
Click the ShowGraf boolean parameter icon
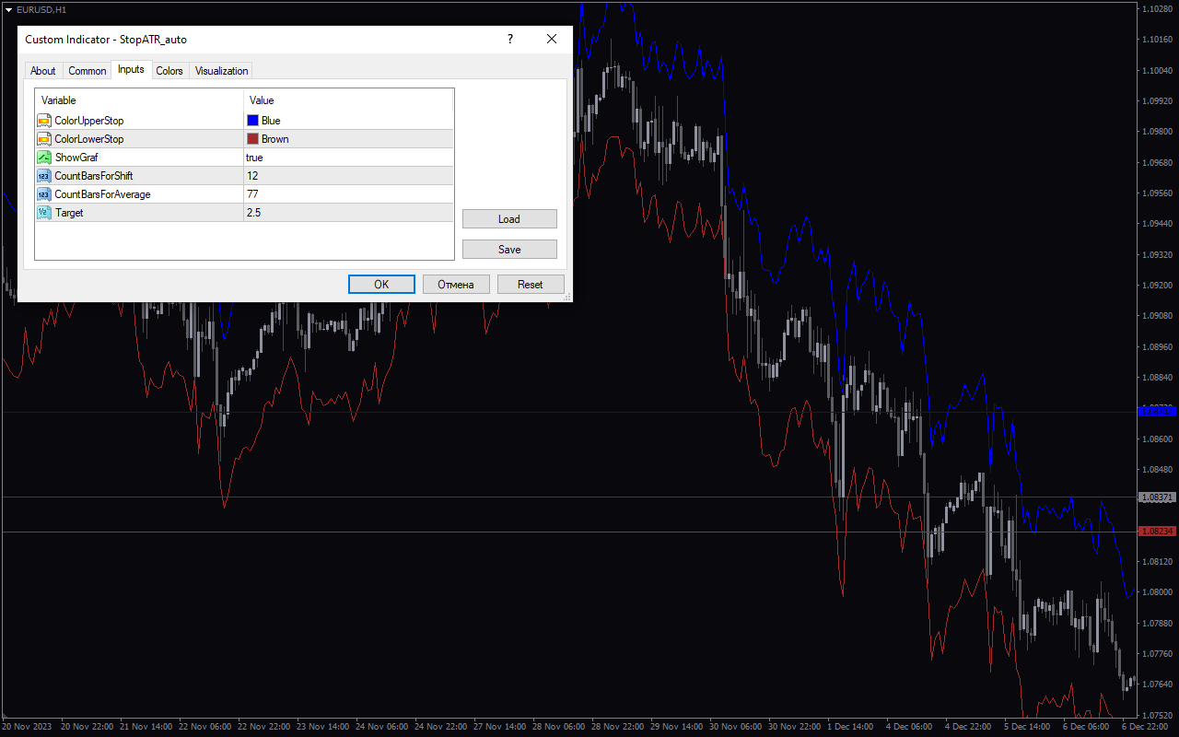click(x=43, y=158)
